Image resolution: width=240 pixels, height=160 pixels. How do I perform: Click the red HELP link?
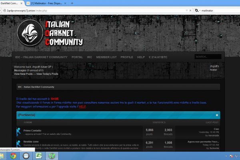[x=82, y=107]
